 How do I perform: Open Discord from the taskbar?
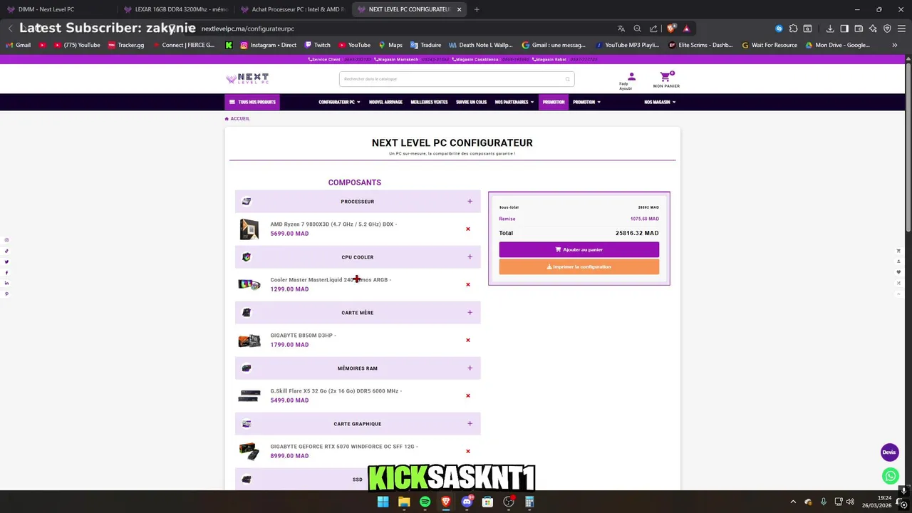tap(467, 502)
